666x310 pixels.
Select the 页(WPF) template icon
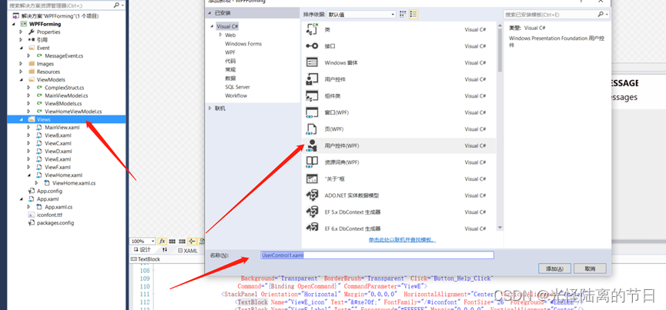pos(312,129)
